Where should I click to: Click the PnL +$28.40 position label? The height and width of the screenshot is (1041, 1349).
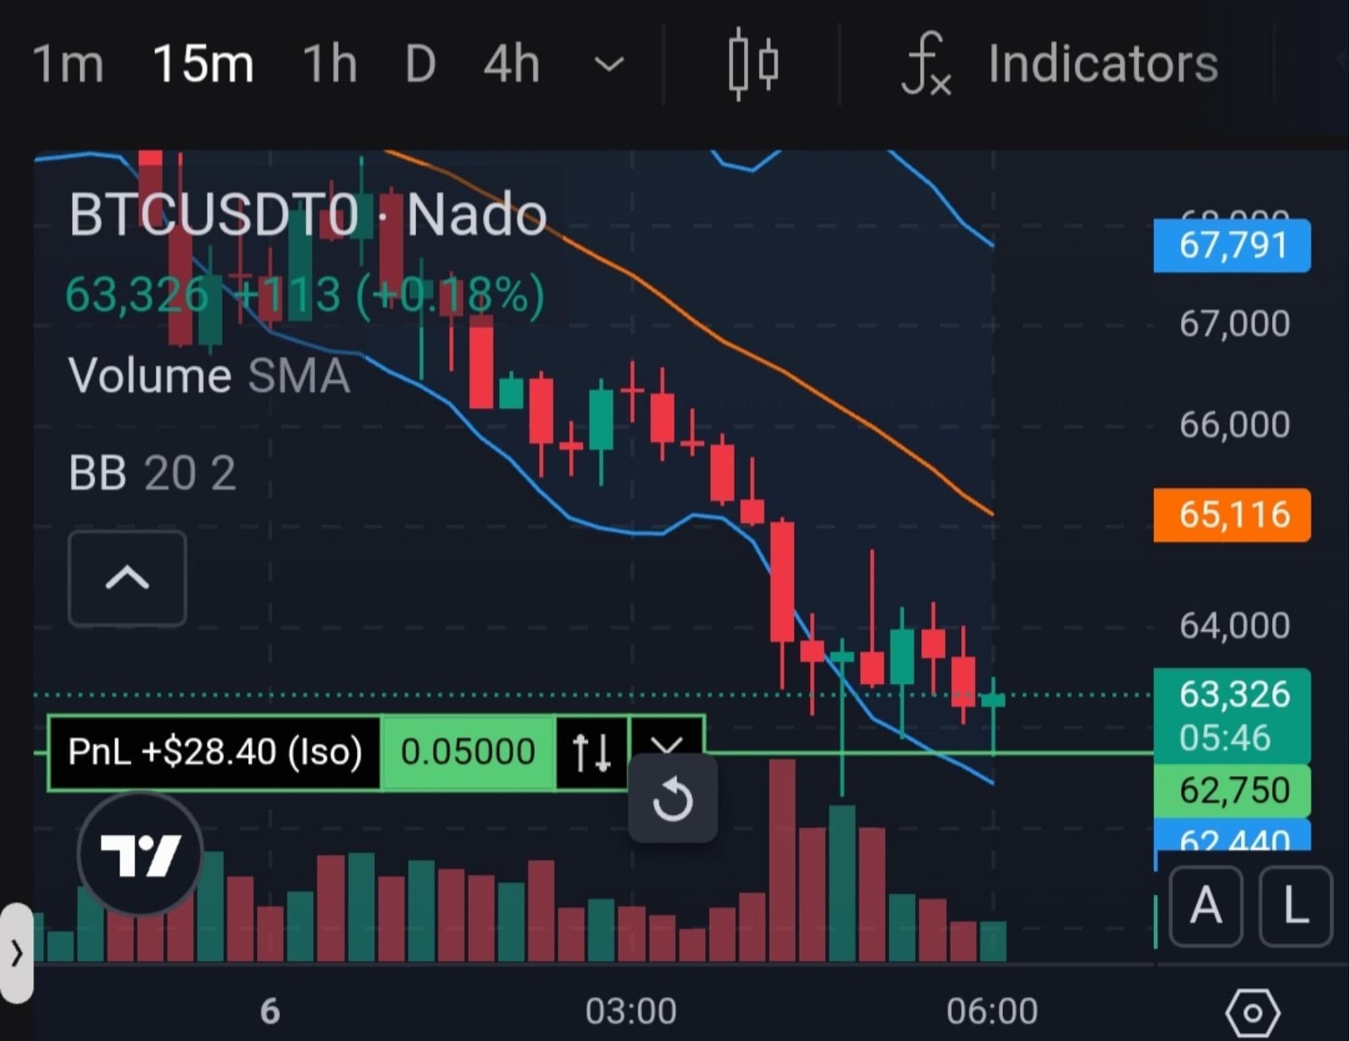(x=214, y=752)
